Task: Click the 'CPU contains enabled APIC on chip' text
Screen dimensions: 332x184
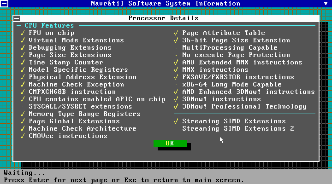Action: tap(97, 99)
